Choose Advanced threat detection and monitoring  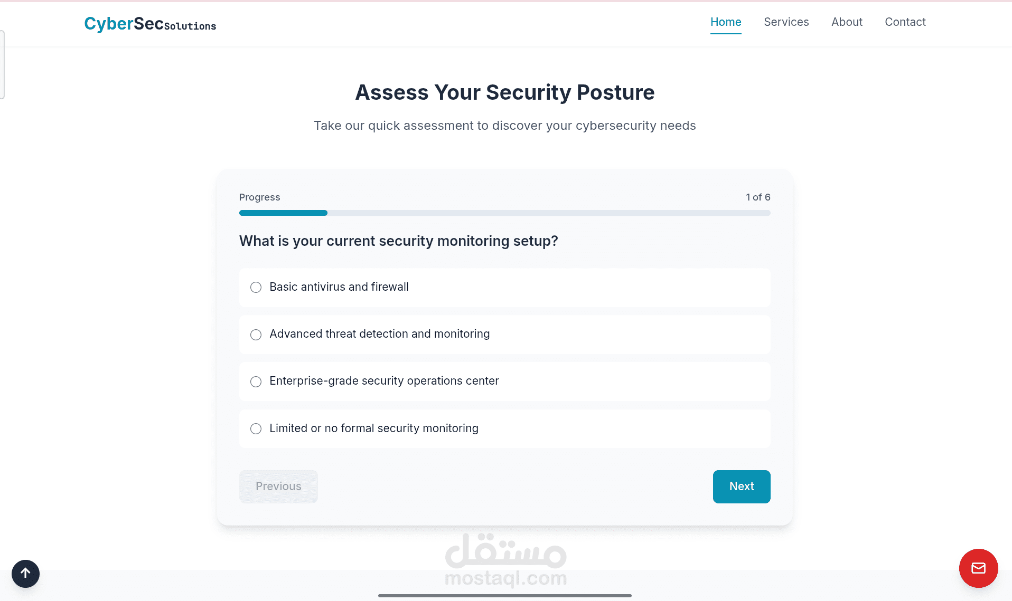(256, 335)
